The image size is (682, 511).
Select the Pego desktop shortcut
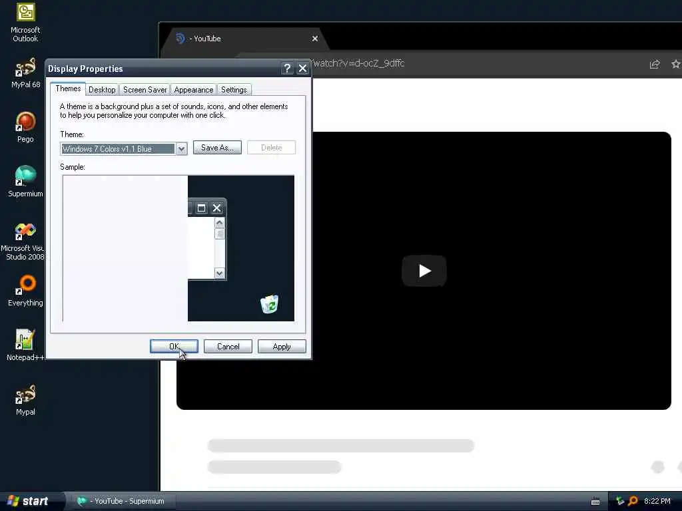(x=26, y=127)
